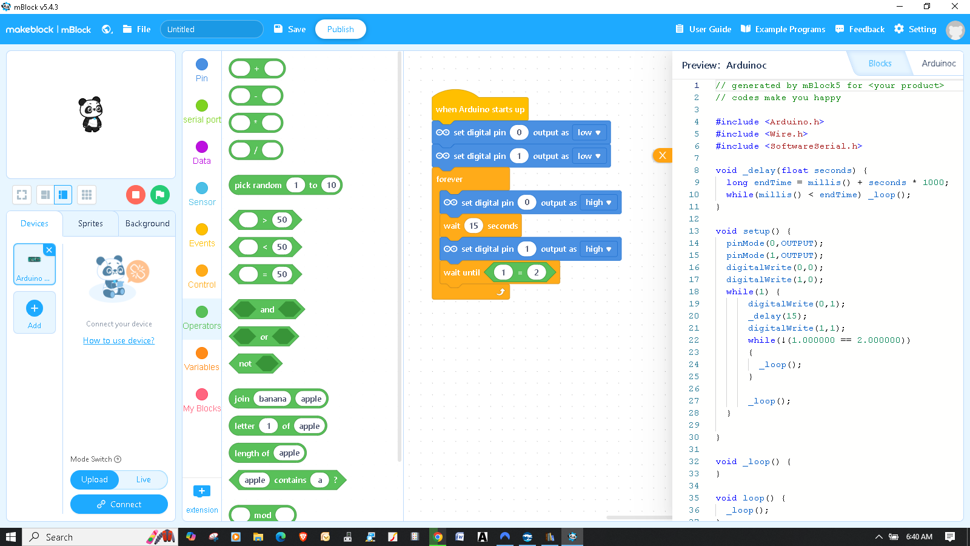Select the Arduino device thumbnail
The height and width of the screenshot is (546, 970).
pyautogui.click(x=35, y=264)
